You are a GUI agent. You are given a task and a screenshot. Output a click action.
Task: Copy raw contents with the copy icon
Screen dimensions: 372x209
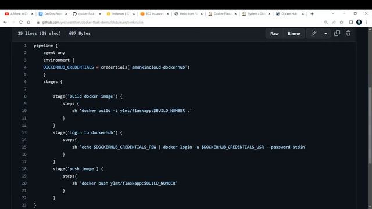(x=337, y=34)
